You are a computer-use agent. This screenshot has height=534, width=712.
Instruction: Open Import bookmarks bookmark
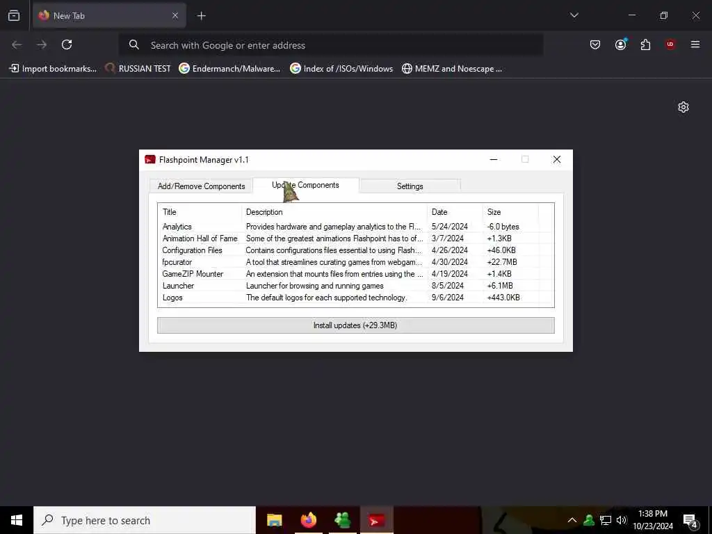(x=53, y=69)
